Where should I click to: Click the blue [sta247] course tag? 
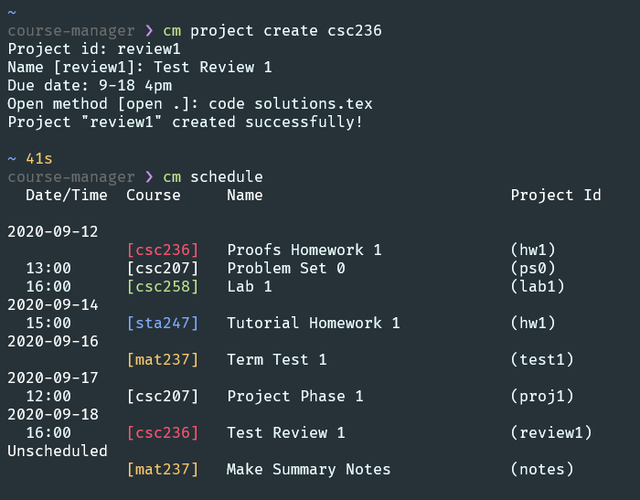162,323
